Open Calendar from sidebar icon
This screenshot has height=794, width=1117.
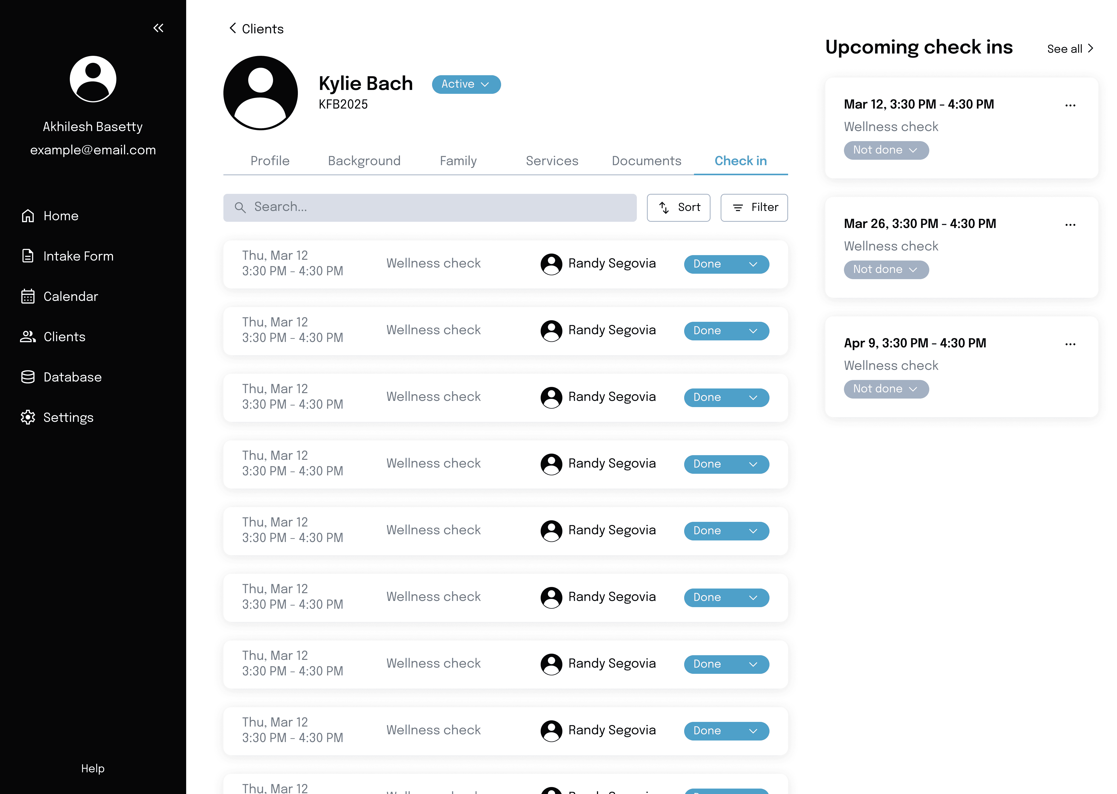coord(28,296)
